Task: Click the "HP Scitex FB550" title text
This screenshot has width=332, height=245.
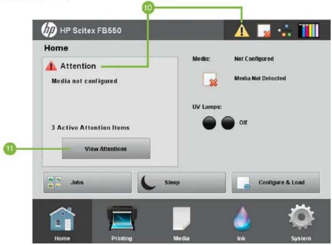Action: coord(91,30)
